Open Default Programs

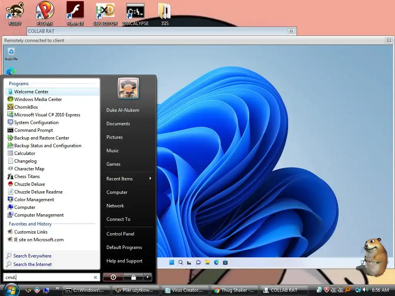click(124, 247)
